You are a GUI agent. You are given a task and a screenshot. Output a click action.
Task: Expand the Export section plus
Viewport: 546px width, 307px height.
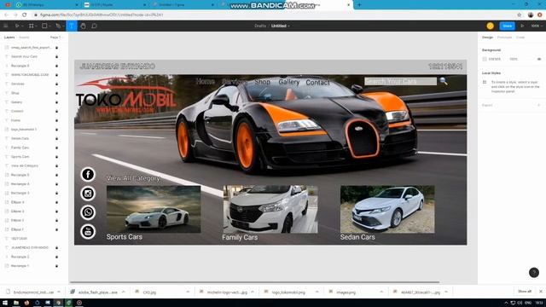(x=539, y=105)
